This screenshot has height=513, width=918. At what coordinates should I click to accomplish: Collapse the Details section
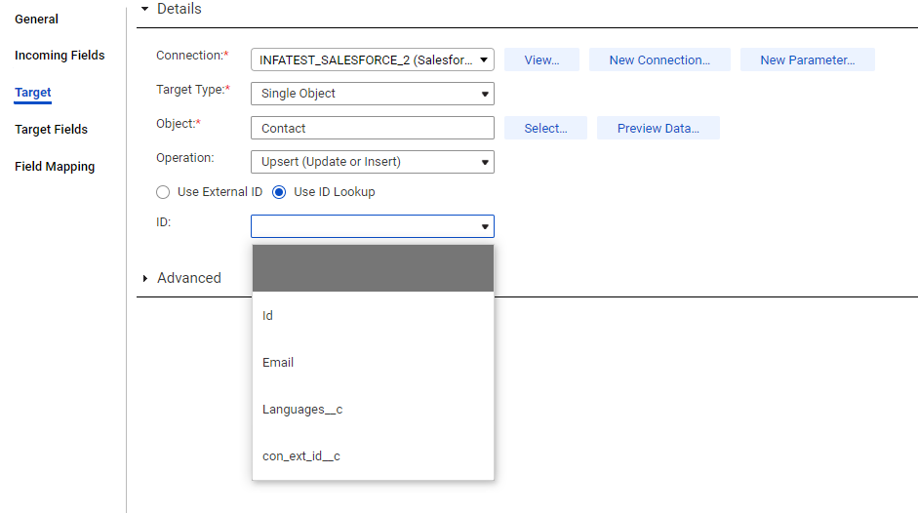[x=144, y=9]
